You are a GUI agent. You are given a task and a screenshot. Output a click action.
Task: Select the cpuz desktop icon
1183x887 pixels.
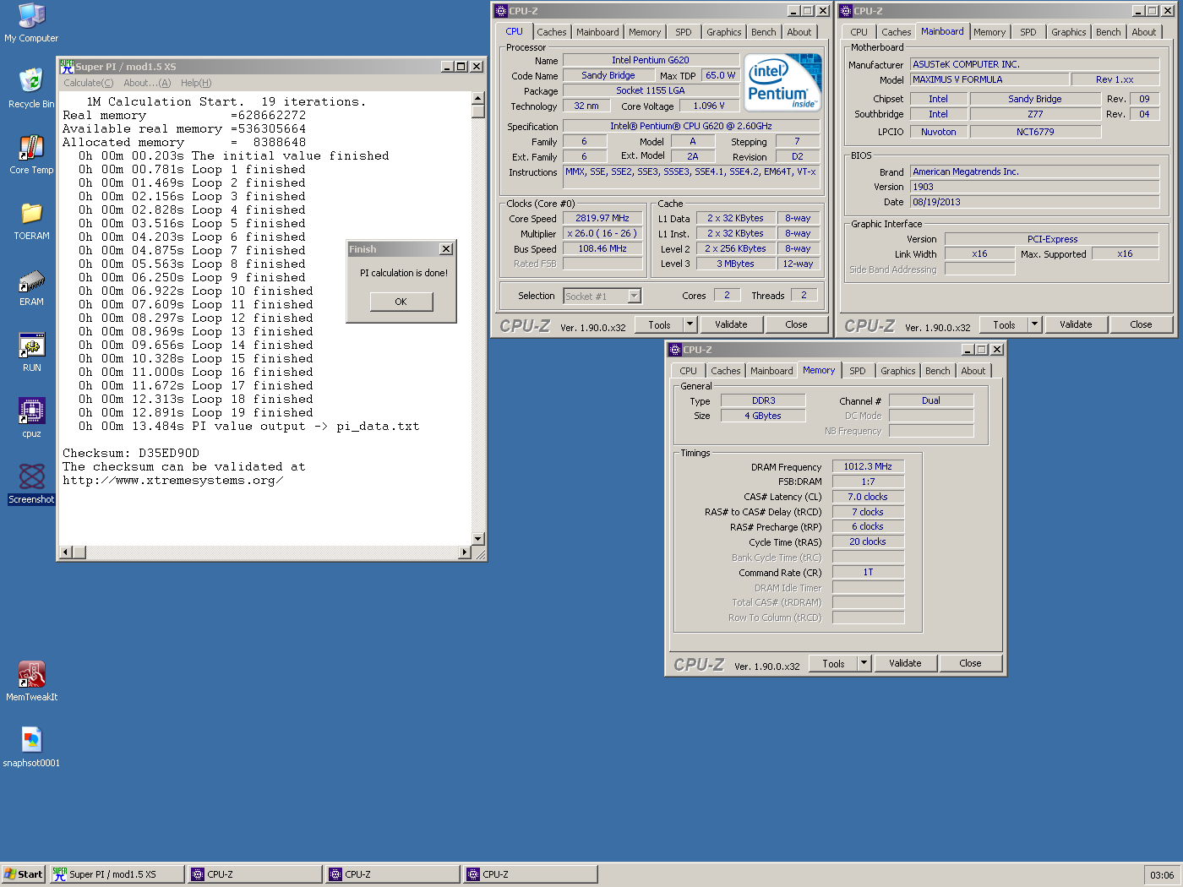(x=31, y=418)
